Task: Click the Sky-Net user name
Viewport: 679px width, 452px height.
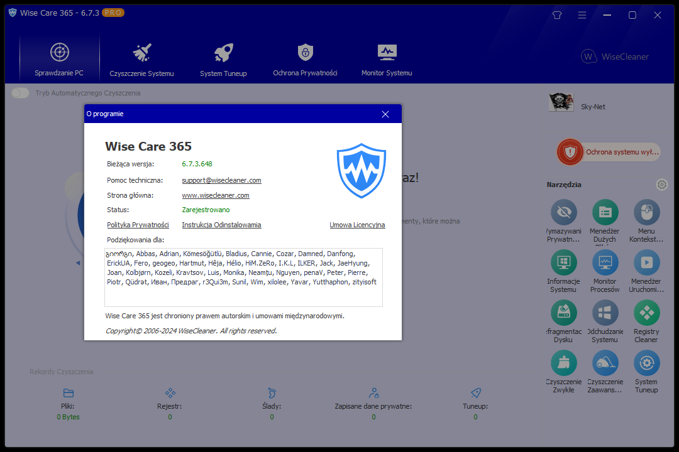Action: tap(593, 107)
